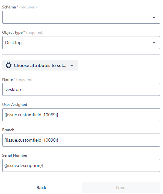Screen dimensions: 163x194
Task: Click the Branch label text
Action: (x=8, y=130)
